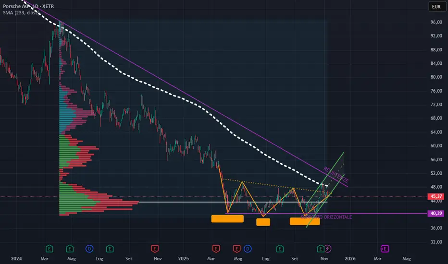Viewport: 448px width, 264px height.
Task: Select the SMA (233, close) indicator label
Action: [21, 12]
